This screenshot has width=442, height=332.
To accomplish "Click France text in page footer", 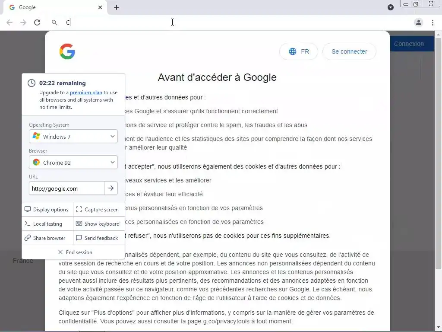I will click(23, 261).
